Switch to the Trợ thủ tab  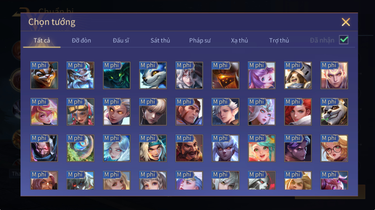click(x=279, y=40)
